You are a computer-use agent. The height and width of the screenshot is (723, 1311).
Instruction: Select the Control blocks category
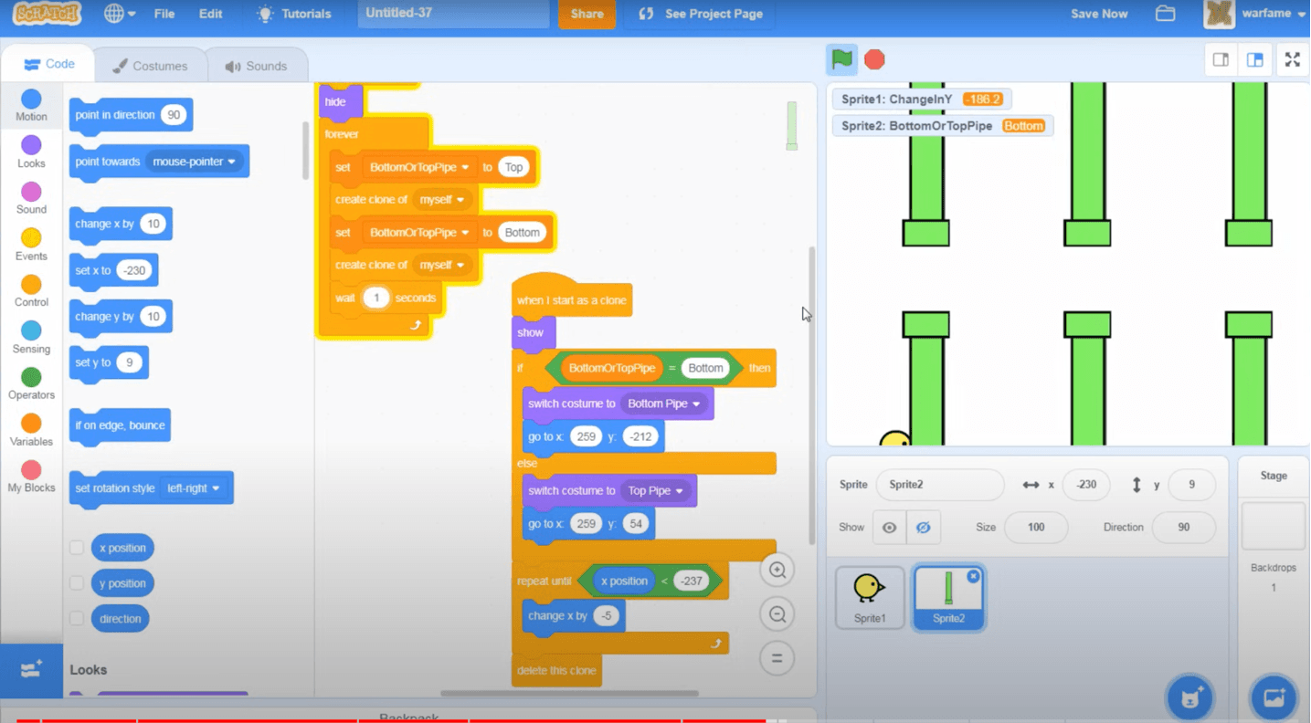point(31,291)
